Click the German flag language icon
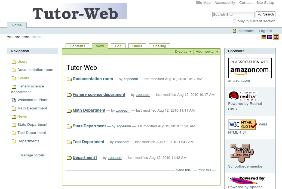The image size is (282, 189). [x=264, y=37]
